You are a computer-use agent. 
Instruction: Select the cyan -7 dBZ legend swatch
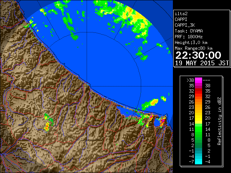pos(199,161)
